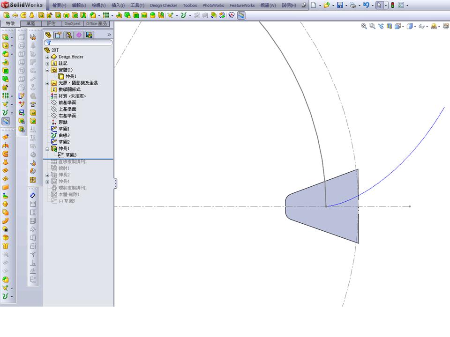The height and width of the screenshot is (337, 450).
Task: Open the 視窗(W) window menu
Action: click(x=268, y=5)
